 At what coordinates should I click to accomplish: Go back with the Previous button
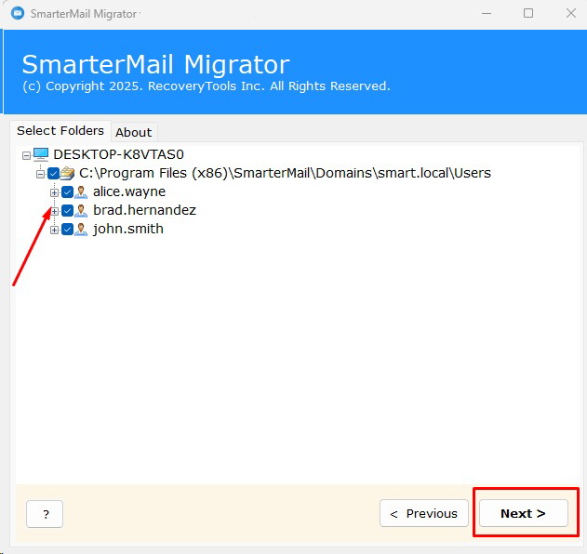424,513
